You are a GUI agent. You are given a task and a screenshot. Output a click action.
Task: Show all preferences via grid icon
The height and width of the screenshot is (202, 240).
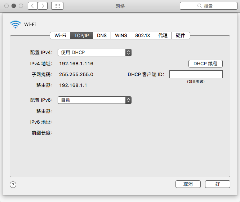(x=57, y=6)
